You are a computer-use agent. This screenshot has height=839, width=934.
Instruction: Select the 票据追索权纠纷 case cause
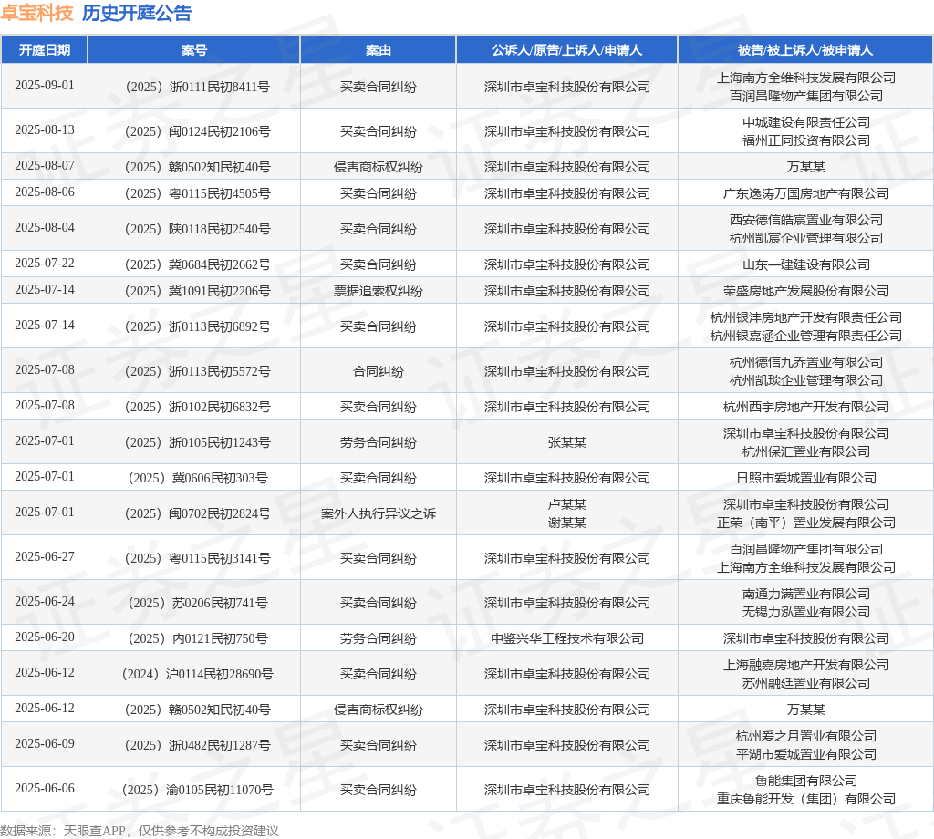pyautogui.click(x=379, y=291)
